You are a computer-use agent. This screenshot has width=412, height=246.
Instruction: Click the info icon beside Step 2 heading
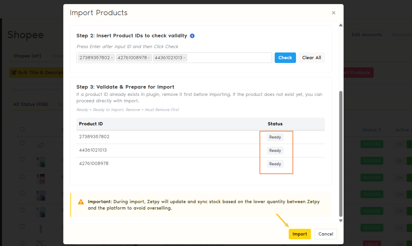pos(192,36)
